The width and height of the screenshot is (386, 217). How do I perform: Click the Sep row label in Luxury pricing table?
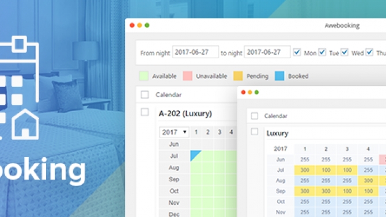[281, 191]
